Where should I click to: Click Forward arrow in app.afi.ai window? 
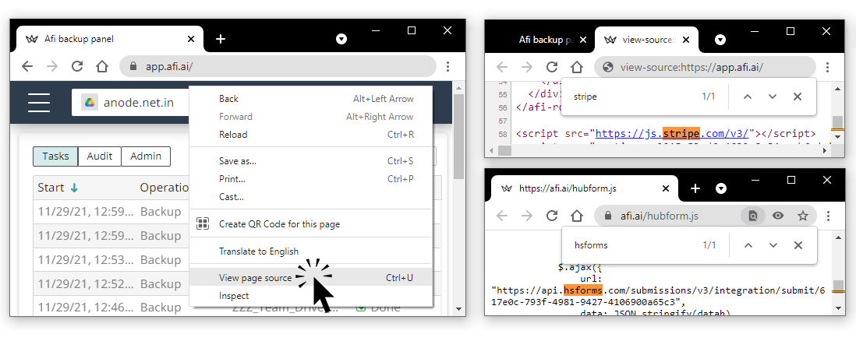pos(52,66)
